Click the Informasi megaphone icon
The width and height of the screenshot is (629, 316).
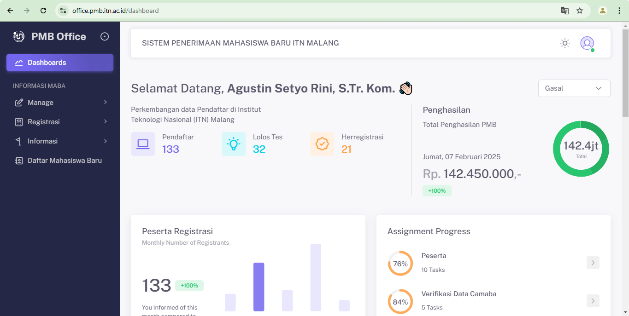coord(19,141)
